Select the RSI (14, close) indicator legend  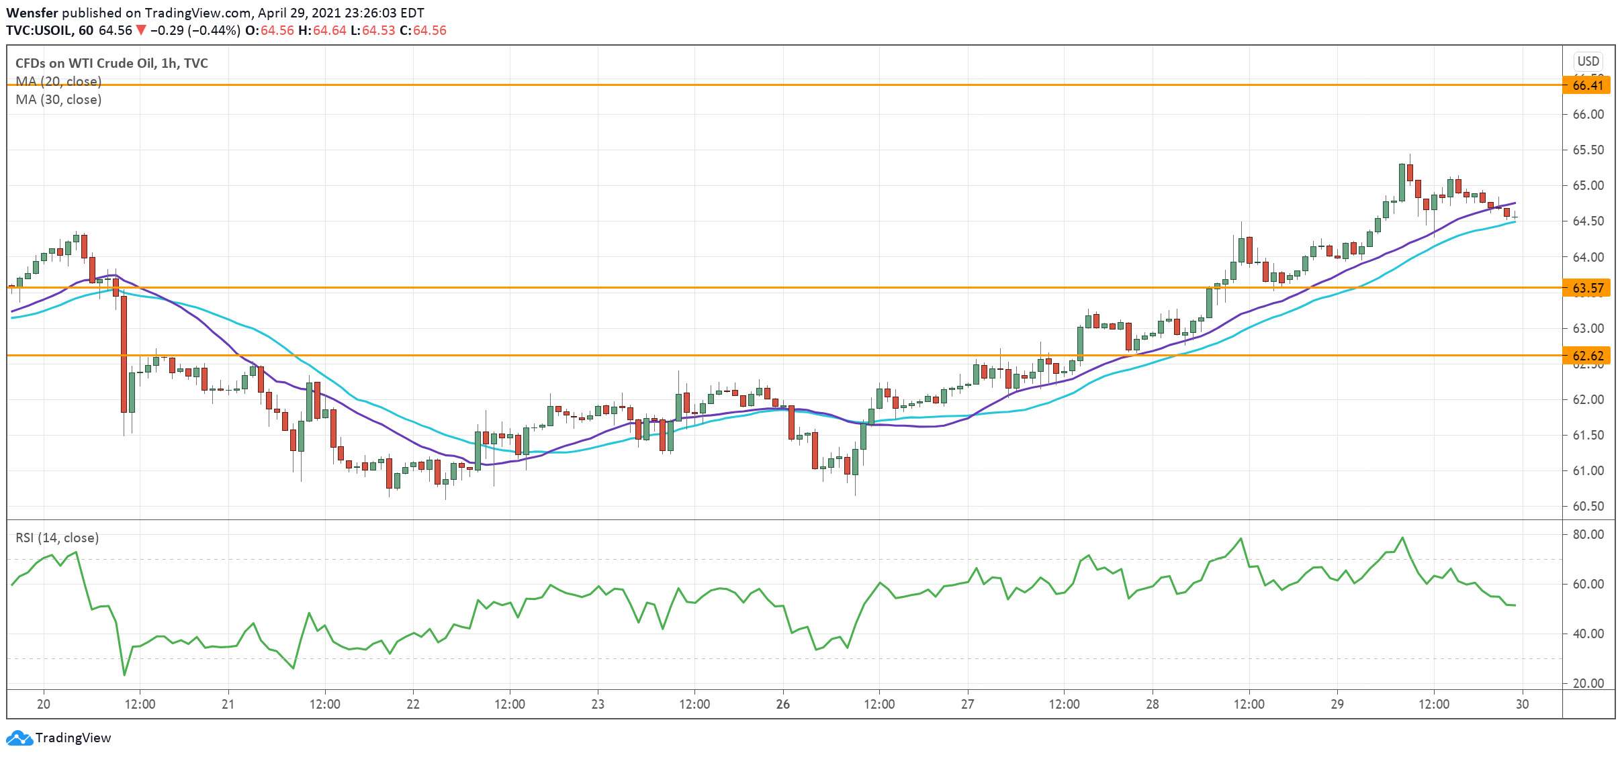(55, 537)
